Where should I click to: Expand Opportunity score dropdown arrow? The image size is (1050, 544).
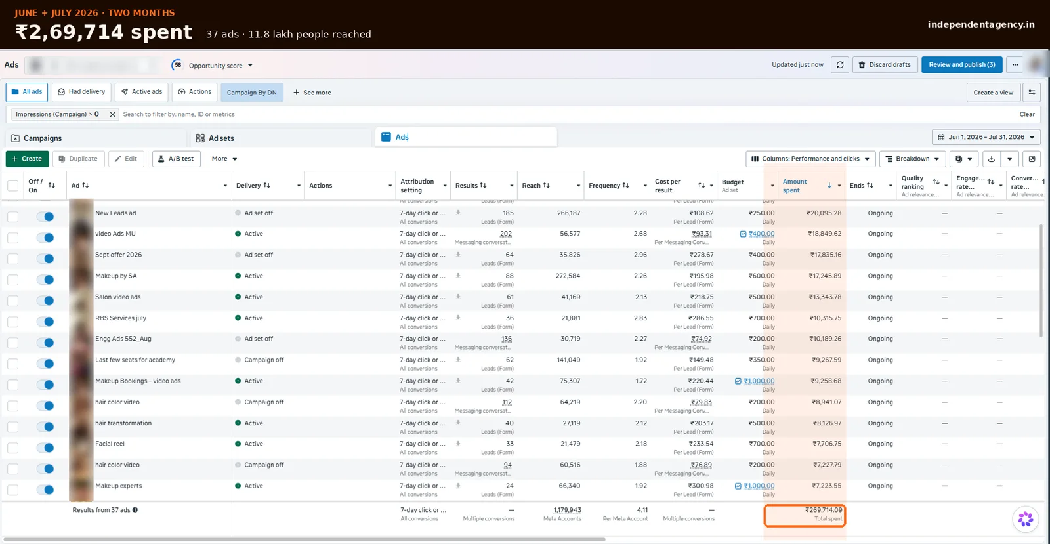[250, 66]
